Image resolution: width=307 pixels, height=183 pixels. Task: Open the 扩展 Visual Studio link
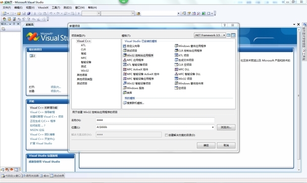41,143
